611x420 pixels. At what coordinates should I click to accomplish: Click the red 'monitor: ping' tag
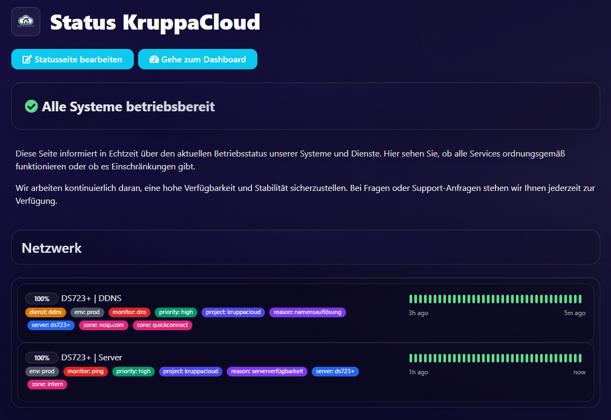[86, 371]
